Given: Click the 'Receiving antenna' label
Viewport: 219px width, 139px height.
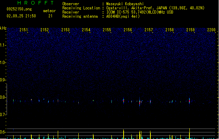Looking at the screenshot, I should [80, 16].
